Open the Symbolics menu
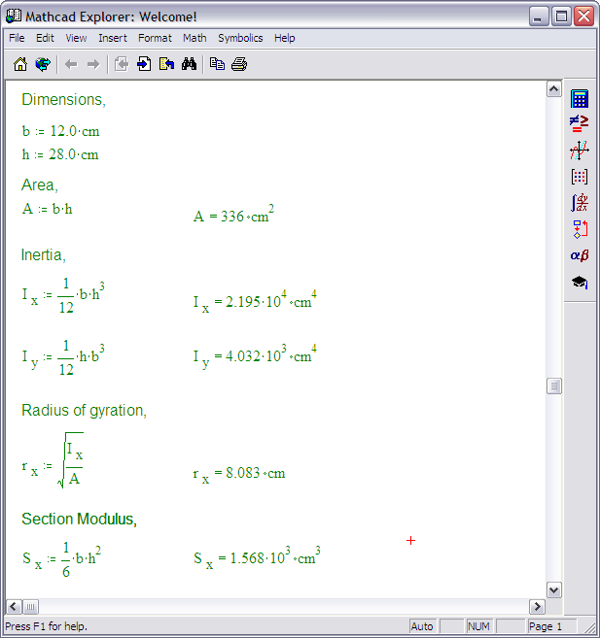600x638 pixels. pos(240,38)
